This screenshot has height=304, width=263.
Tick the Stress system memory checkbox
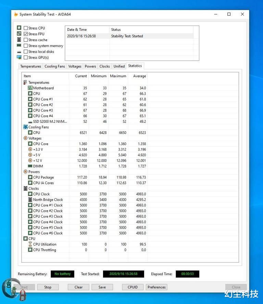coord(26,46)
